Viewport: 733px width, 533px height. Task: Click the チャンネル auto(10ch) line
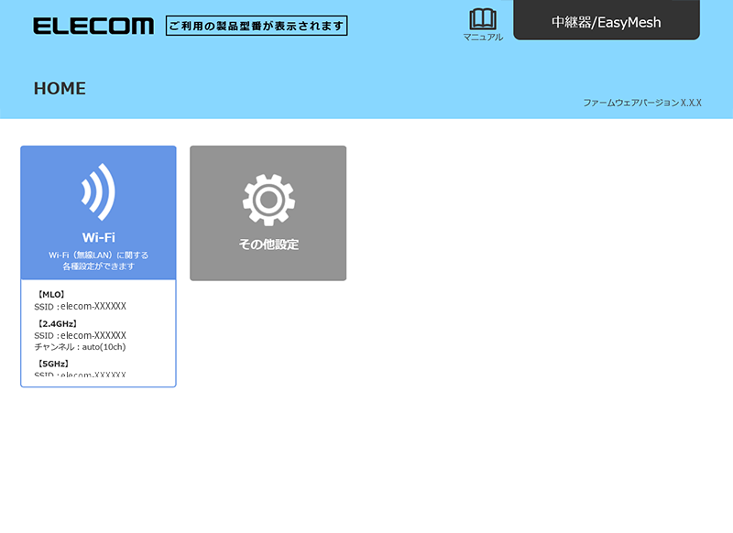pos(80,346)
